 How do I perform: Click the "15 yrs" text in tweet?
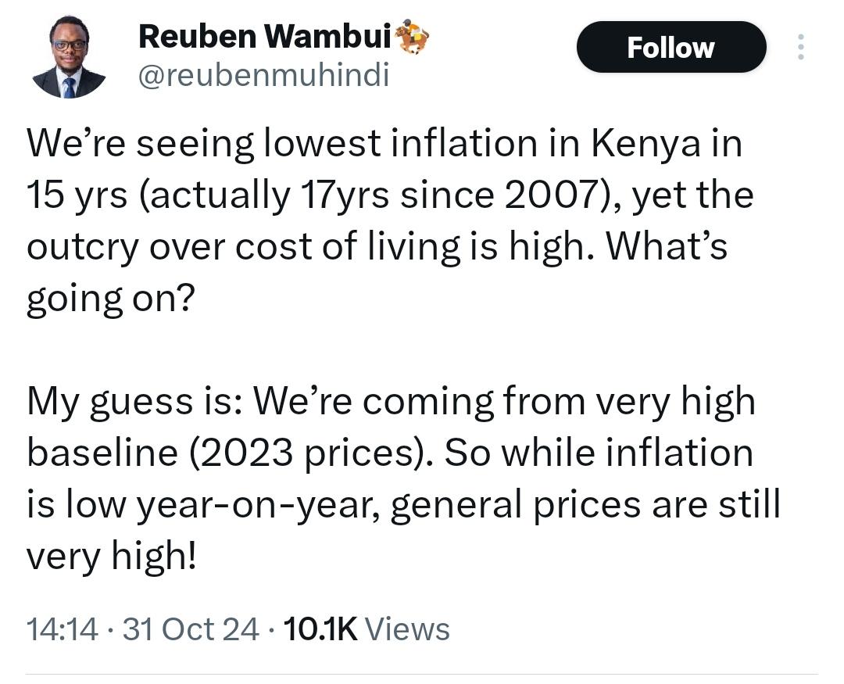click(x=77, y=195)
